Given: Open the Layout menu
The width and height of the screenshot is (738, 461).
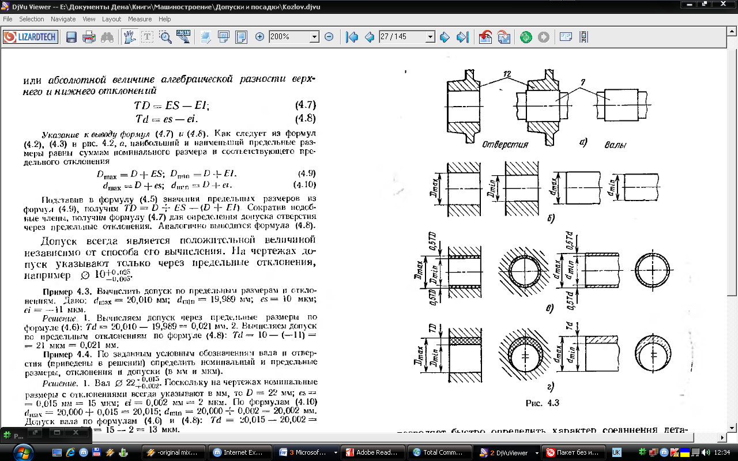Looking at the screenshot, I should (x=112, y=19).
